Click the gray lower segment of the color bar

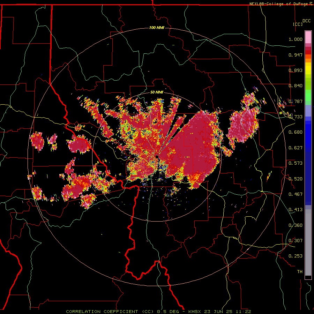(x=308, y=242)
